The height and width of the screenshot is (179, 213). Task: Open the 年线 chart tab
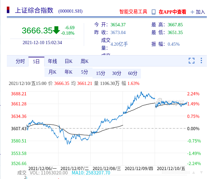(x=52, y=61)
